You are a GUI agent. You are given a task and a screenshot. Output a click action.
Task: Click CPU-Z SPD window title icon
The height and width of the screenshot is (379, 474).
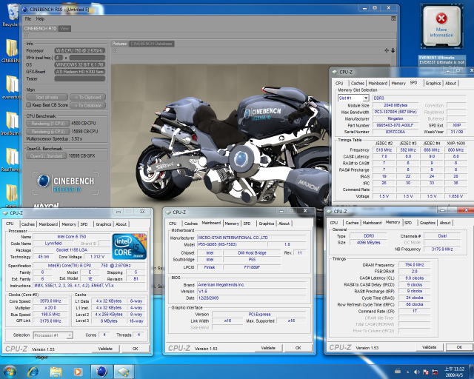(334, 72)
